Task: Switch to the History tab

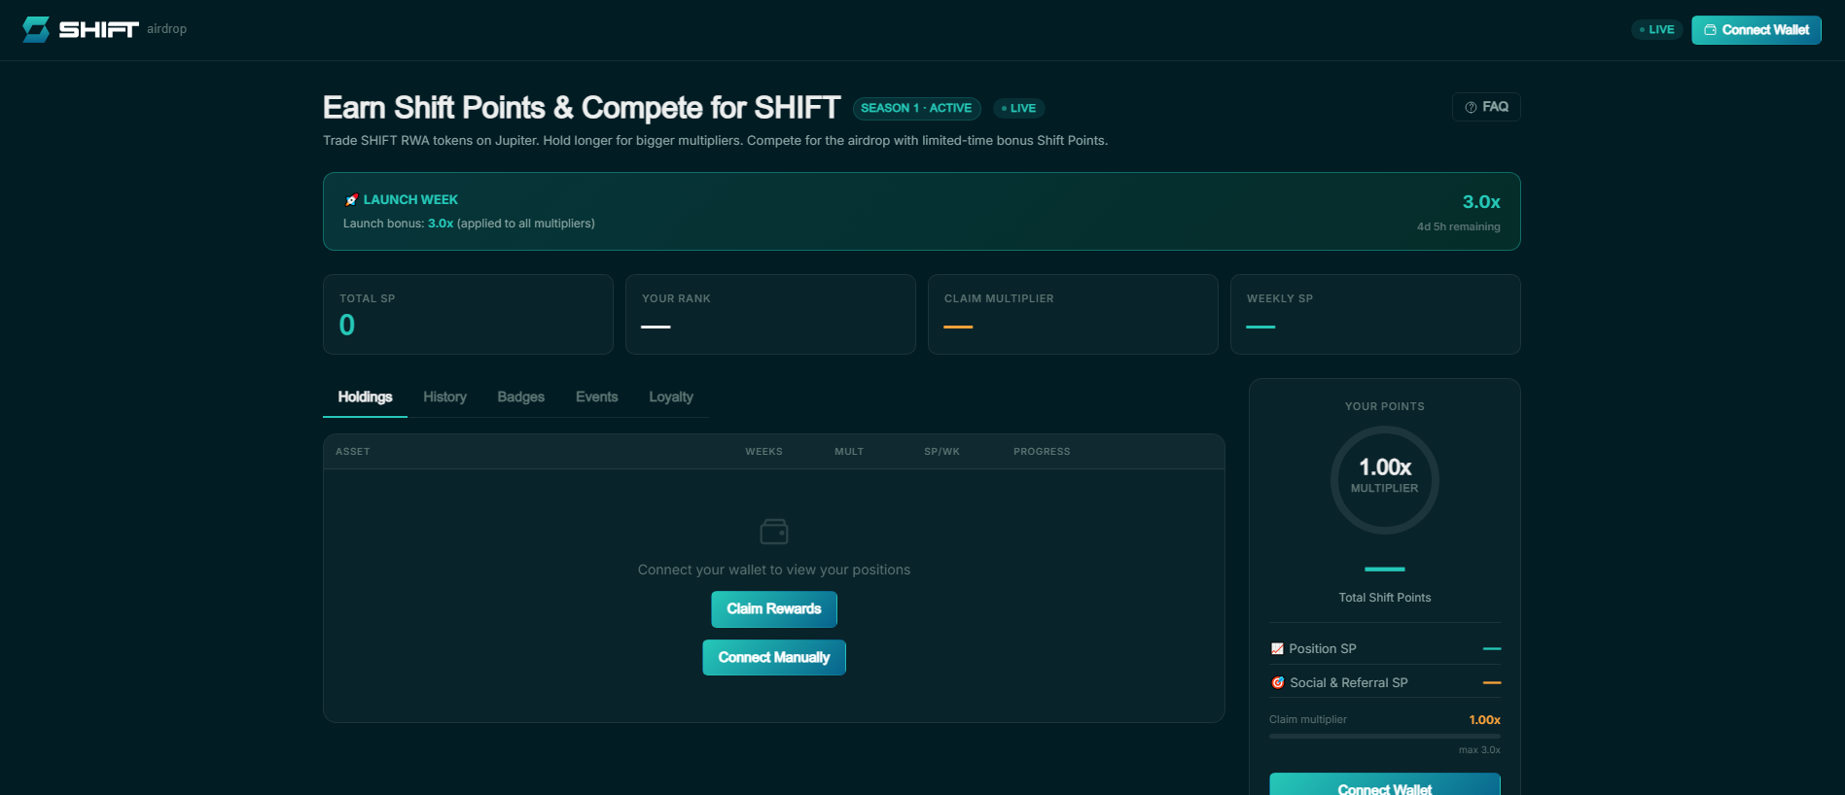Action: [444, 397]
